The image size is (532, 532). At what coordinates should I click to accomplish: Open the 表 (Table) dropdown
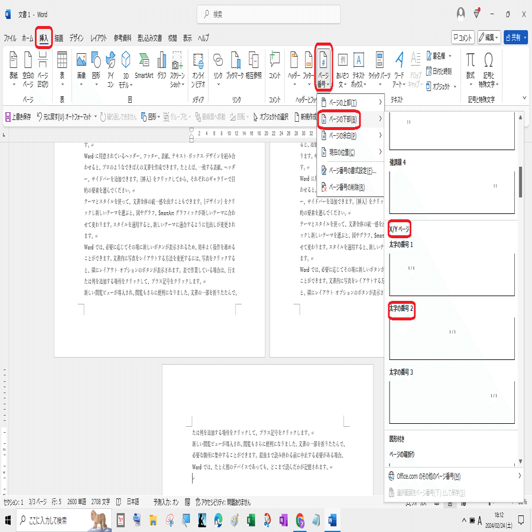click(62, 70)
